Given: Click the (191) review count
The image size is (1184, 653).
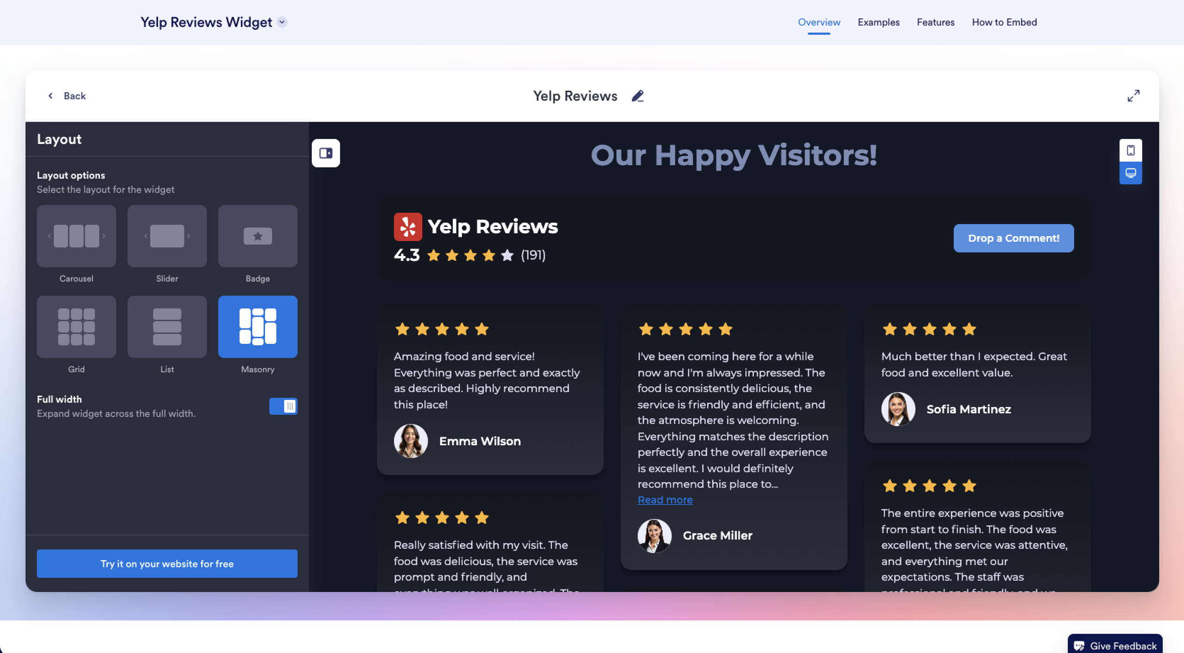Looking at the screenshot, I should coord(533,255).
